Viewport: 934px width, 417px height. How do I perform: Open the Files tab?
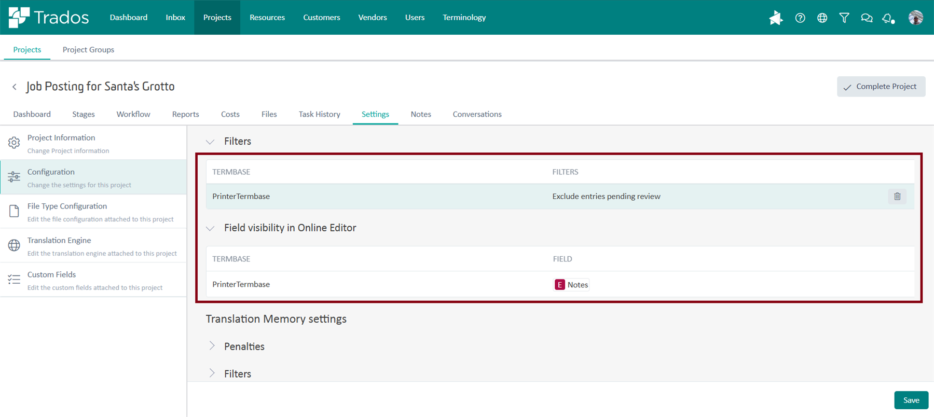(269, 114)
